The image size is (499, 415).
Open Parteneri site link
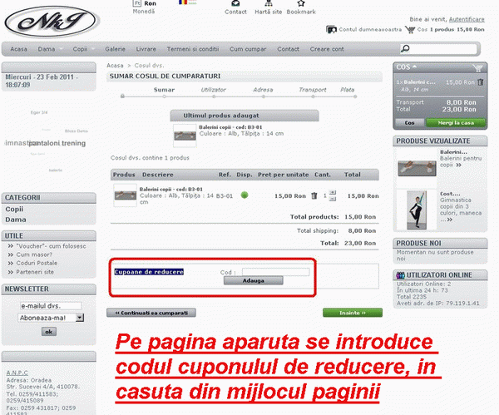[35, 272]
